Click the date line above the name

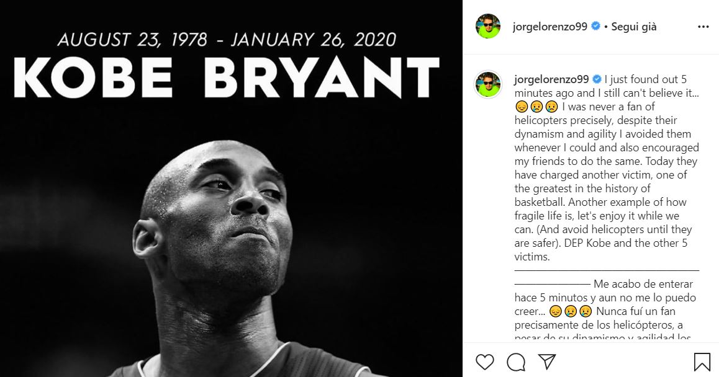pyautogui.click(x=227, y=40)
